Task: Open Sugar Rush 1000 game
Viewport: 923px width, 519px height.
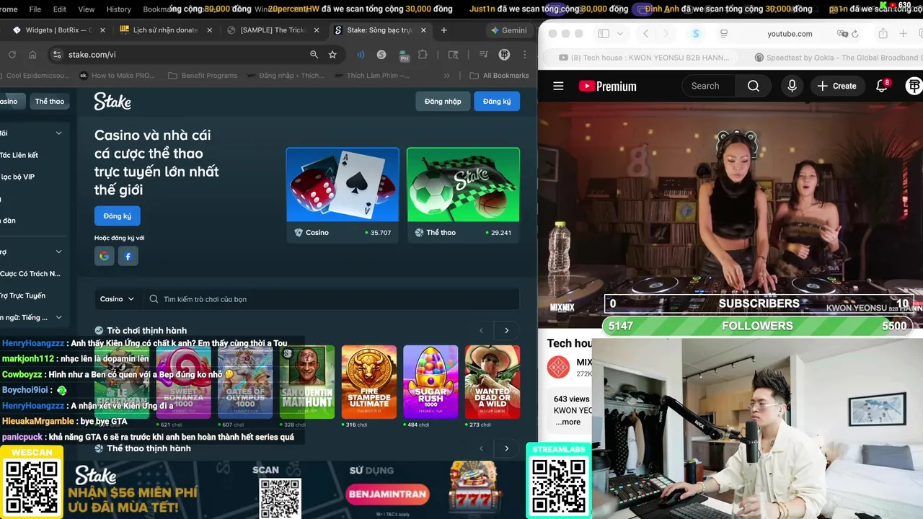Action: click(430, 382)
